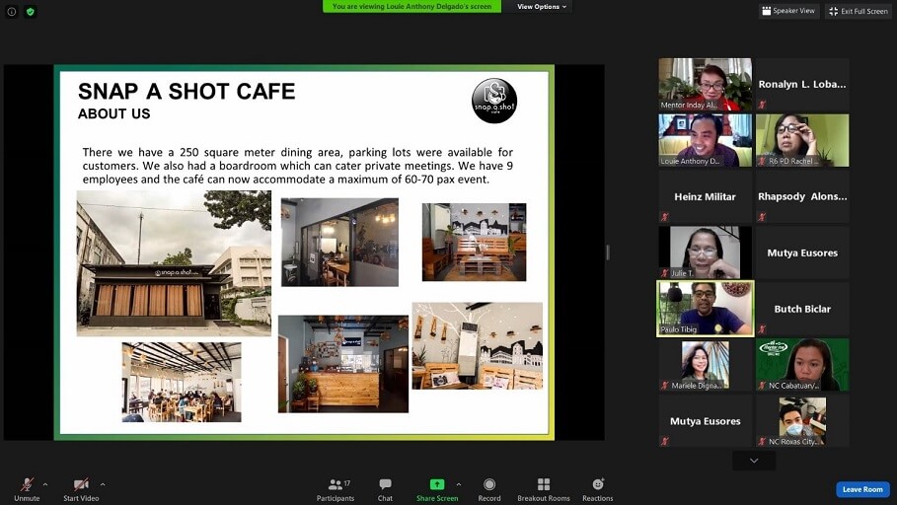897x505 pixels.
Task: Click the 'ABOUT US' subtitle
Action: point(113,113)
